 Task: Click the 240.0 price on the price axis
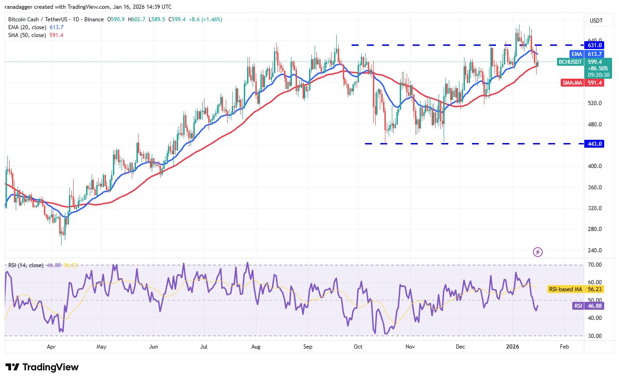[x=594, y=250]
